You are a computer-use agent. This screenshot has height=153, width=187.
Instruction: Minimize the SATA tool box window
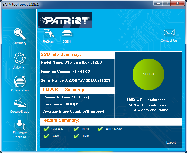(x=158, y=3)
